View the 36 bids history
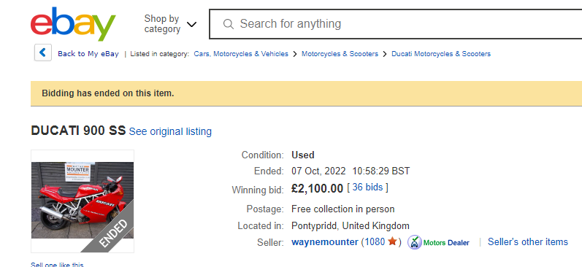Image resolution: width=582 pixels, height=267 pixels. (x=367, y=187)
